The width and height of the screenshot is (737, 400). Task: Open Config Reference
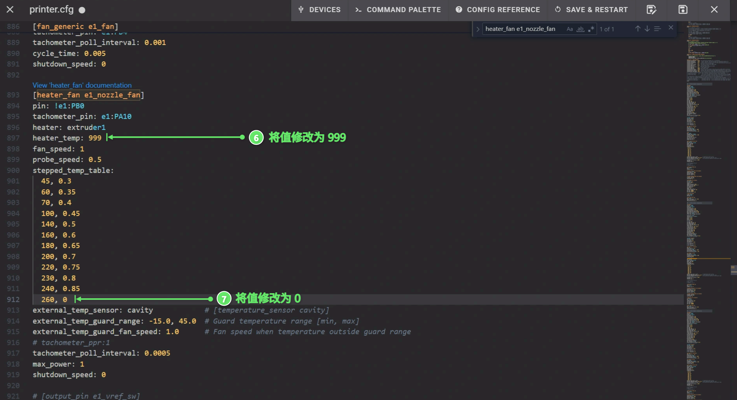498,10
